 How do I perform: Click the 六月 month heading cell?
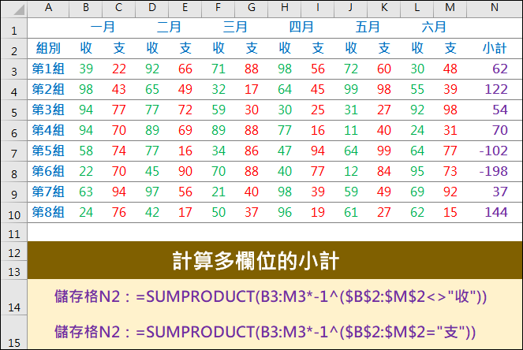tap(434, 28)
